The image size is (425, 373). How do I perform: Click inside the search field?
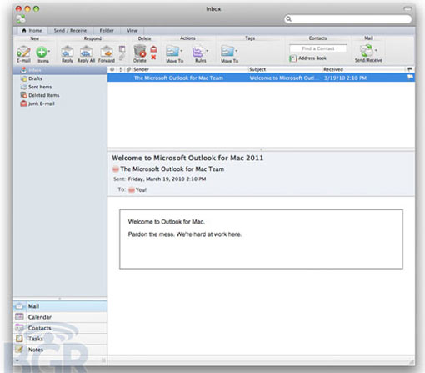point(348,19)
